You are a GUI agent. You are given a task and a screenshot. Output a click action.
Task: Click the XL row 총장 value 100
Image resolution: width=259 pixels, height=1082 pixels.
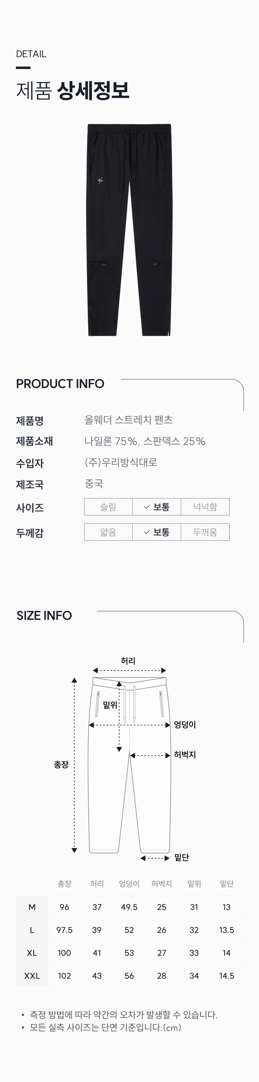coord(64,953)
